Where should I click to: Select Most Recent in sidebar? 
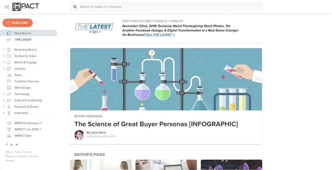pos(29,33)
